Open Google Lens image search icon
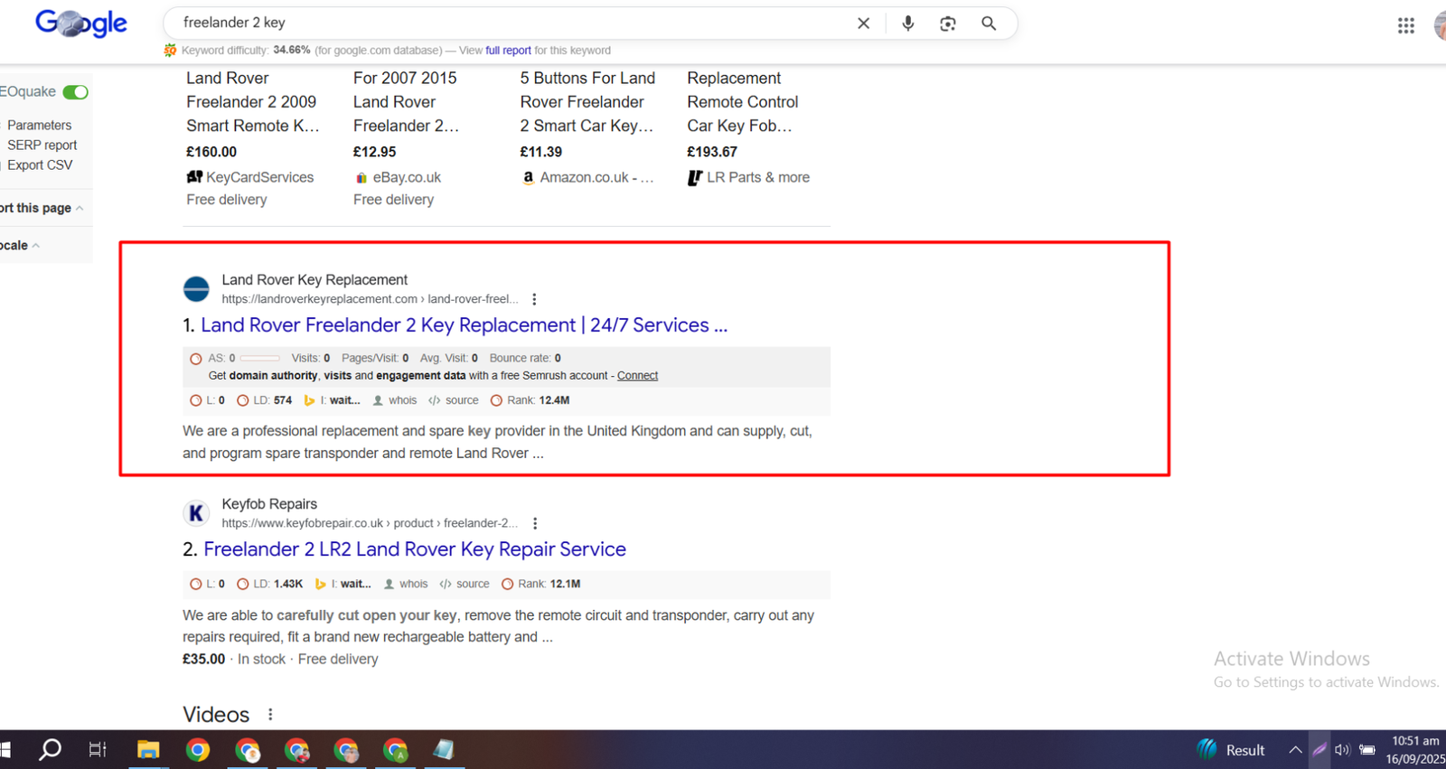1446x769 pixels. [x=947, y=23]
